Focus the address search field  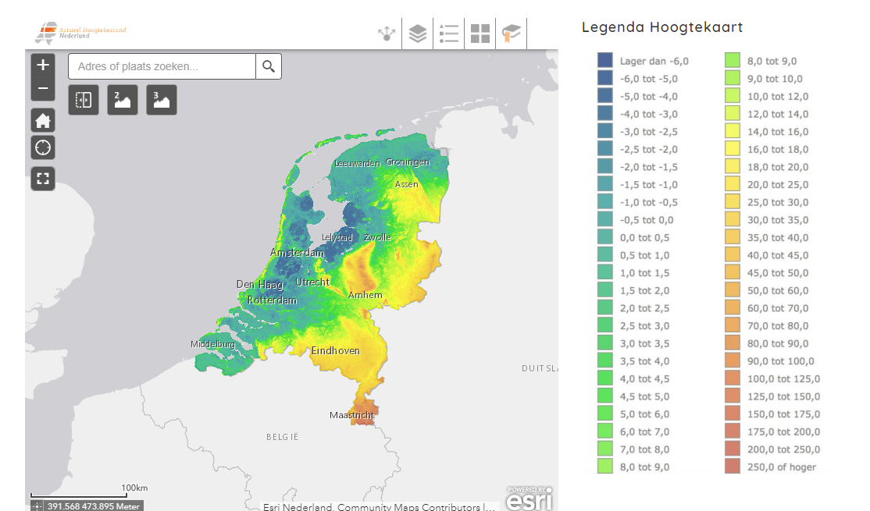(162, 67)
